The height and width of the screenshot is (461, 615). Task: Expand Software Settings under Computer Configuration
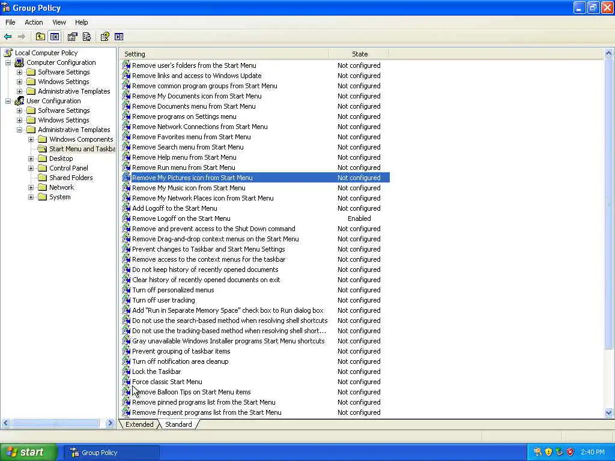coord(19,72)
